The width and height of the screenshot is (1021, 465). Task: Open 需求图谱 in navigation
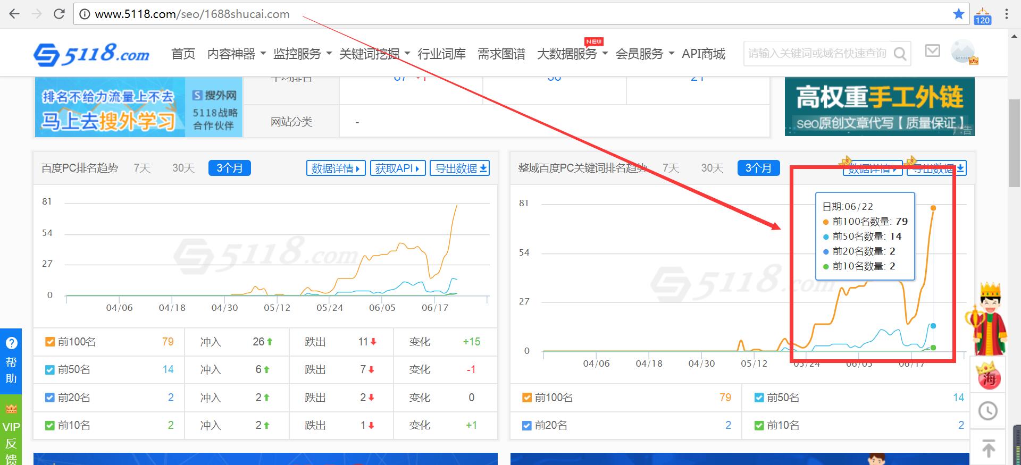501,54
